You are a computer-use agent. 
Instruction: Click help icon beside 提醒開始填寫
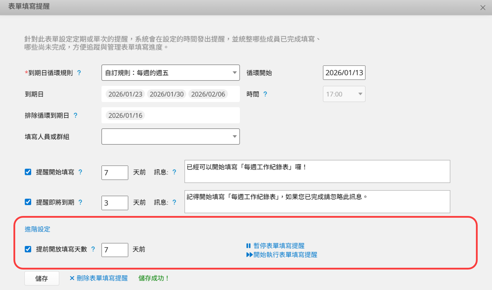(80, 172)
